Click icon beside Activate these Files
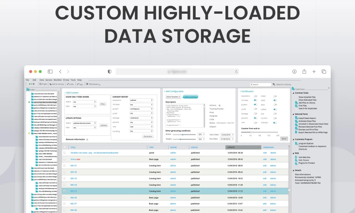 click(296, 121)
